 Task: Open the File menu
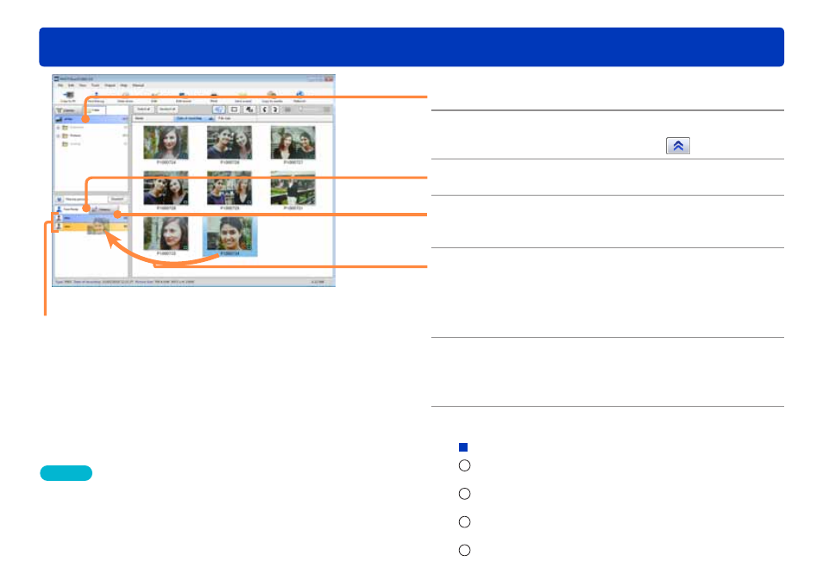60,85
